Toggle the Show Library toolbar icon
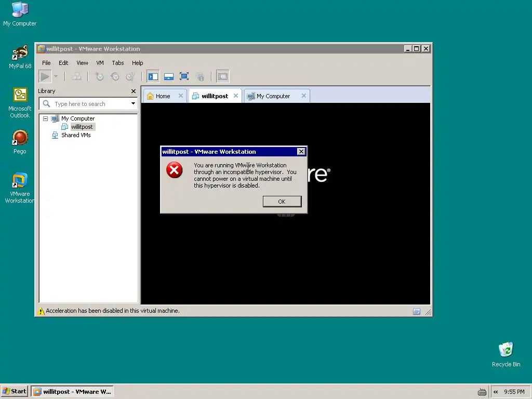This screenshot has width=532, height=399. (x=153, y=77)
